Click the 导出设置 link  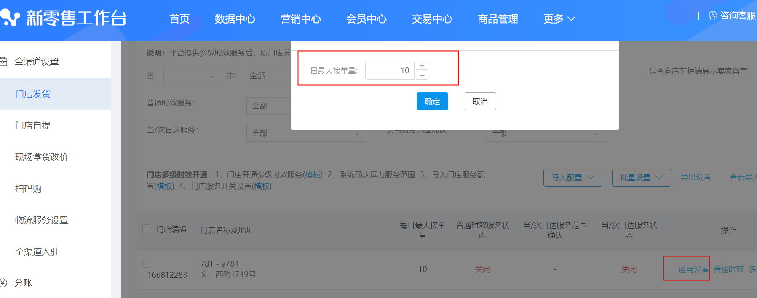tap(695, 177)
